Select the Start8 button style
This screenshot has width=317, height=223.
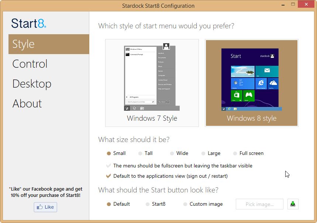click(149, 204)
